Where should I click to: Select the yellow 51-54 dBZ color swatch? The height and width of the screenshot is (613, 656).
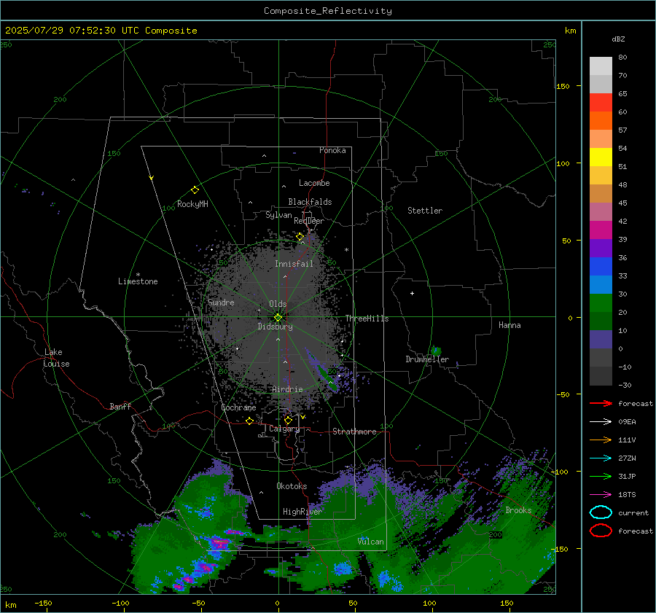pyautogui.click(x=601, y=157)
